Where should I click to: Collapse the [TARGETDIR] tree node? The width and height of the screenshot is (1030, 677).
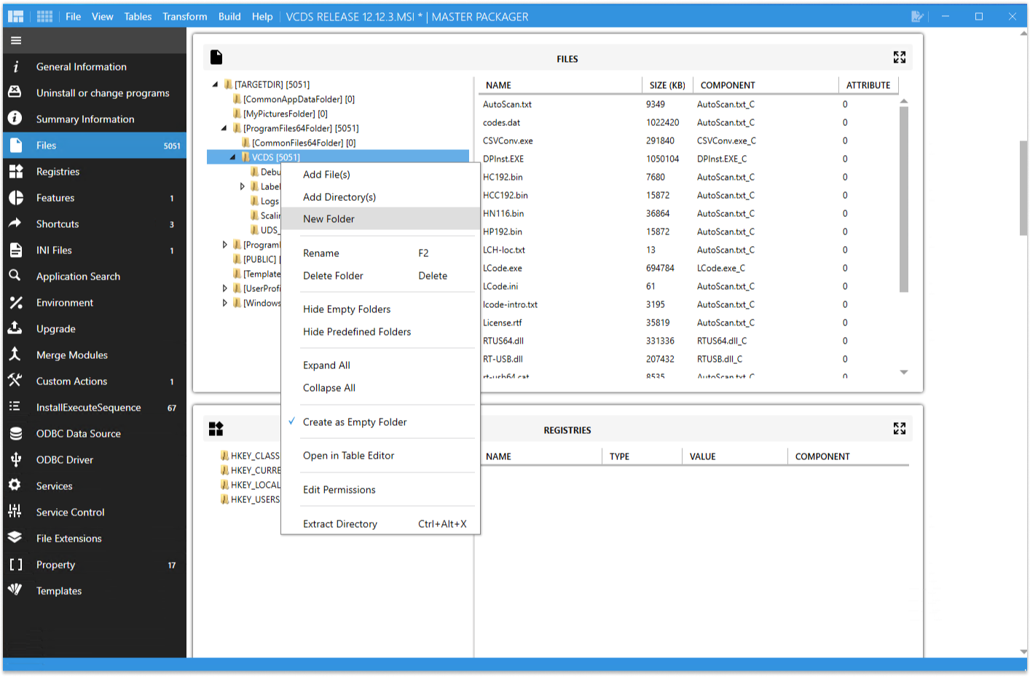click(216, 84)
